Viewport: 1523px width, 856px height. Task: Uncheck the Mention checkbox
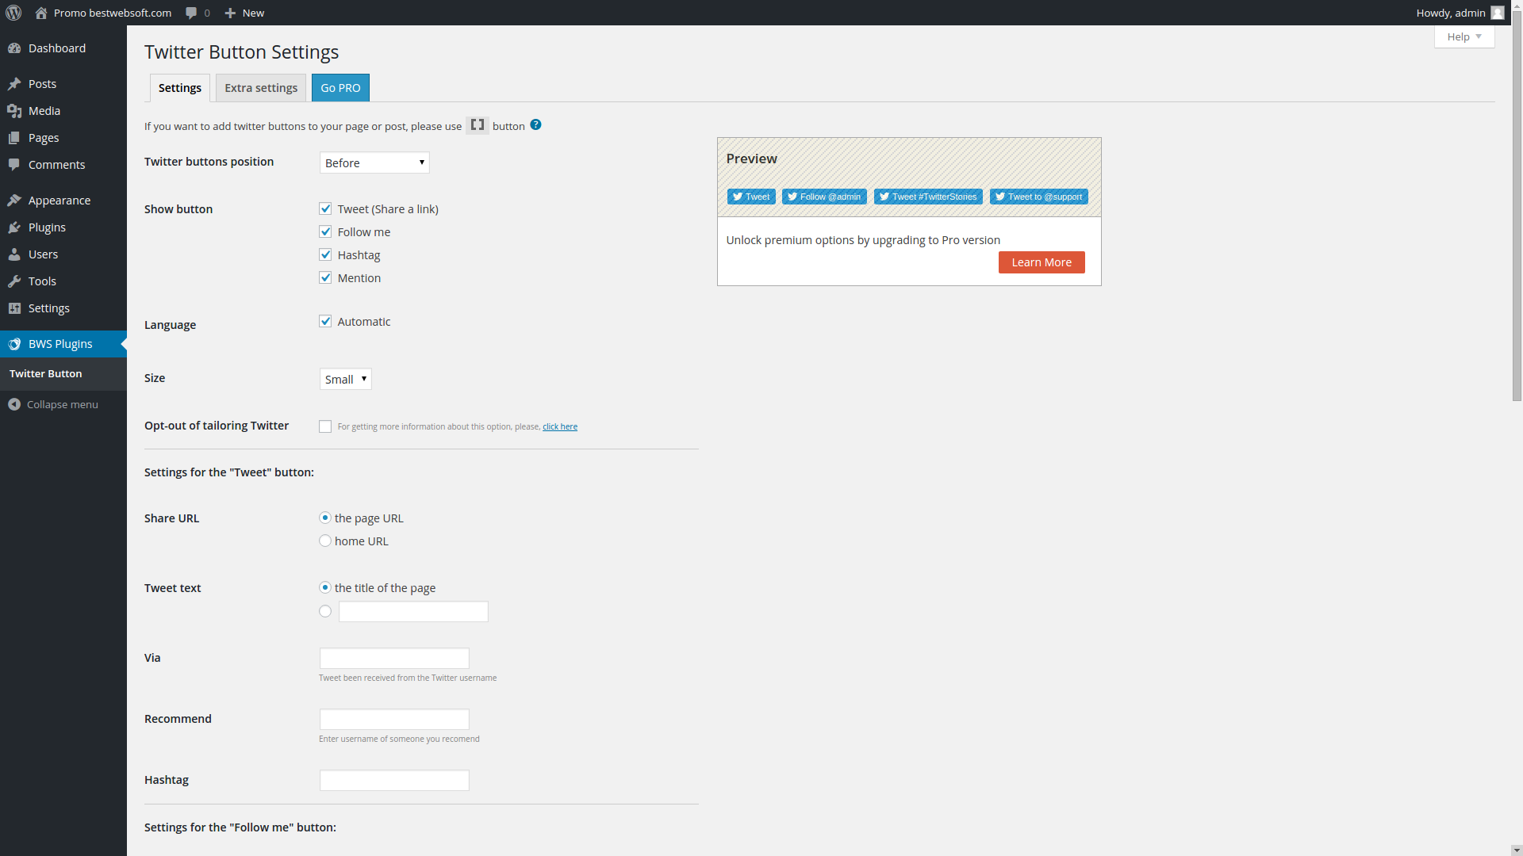pyautogui.click(x=325, y=277)
